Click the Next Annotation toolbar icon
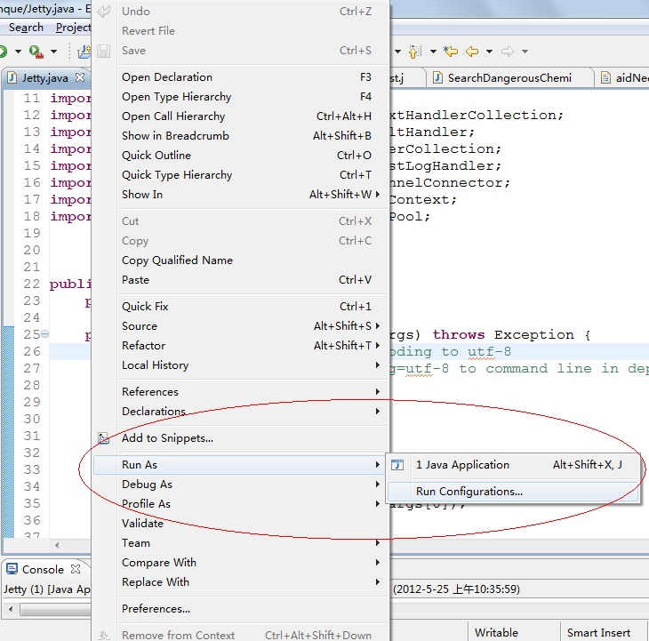The width and height of the screenshot is (649, 641). [415, 52]
